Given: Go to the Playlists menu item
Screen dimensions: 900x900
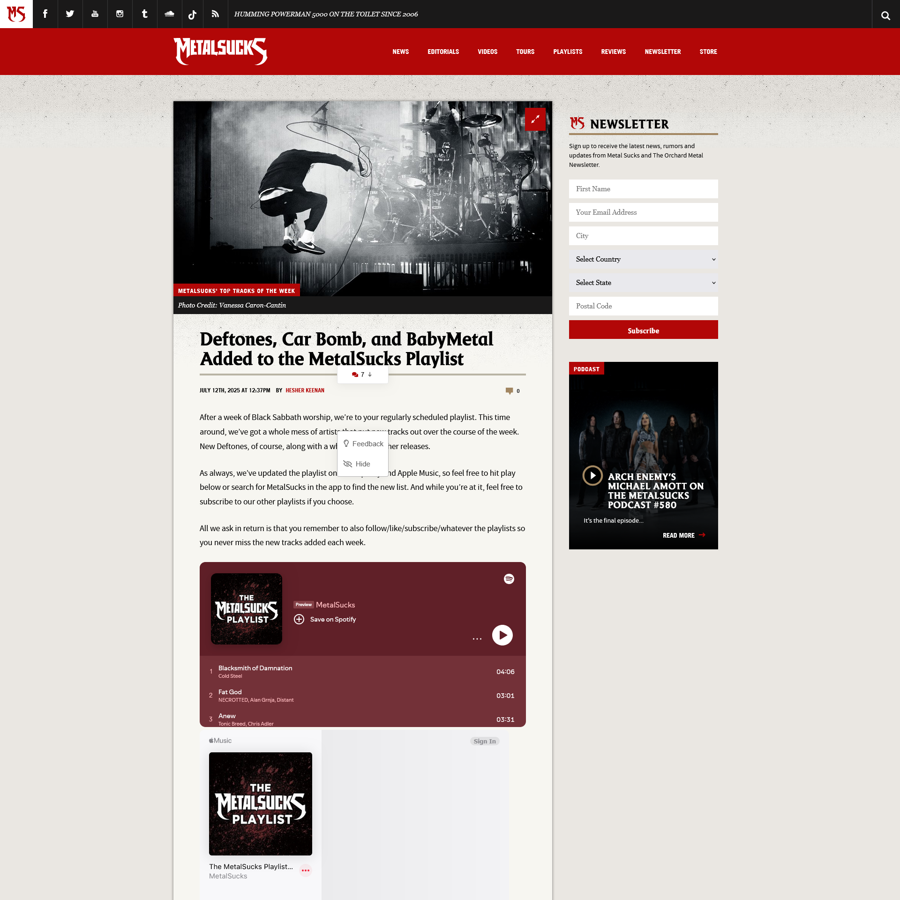Looking at the screenshot, I should click(x=568, y=52).
